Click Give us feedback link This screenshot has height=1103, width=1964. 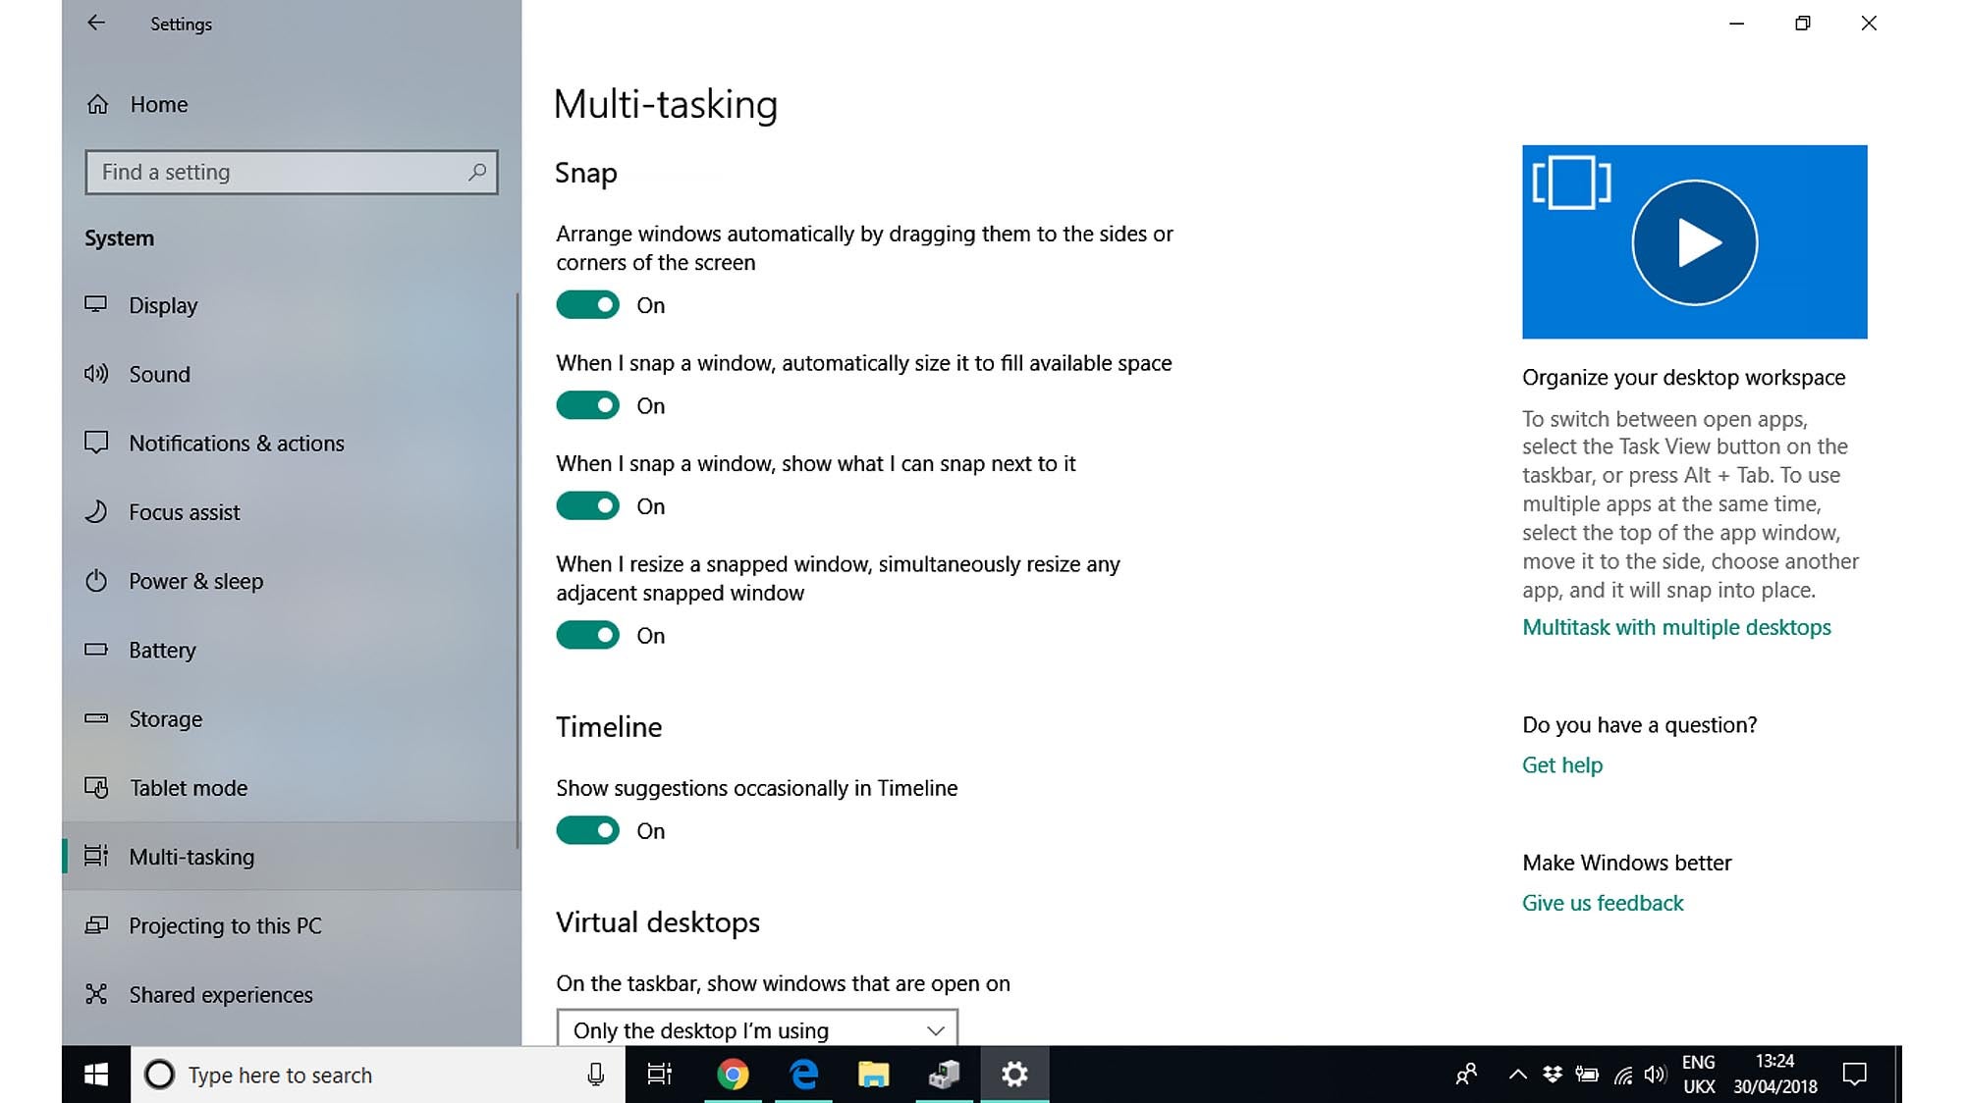click(1603, 903)
